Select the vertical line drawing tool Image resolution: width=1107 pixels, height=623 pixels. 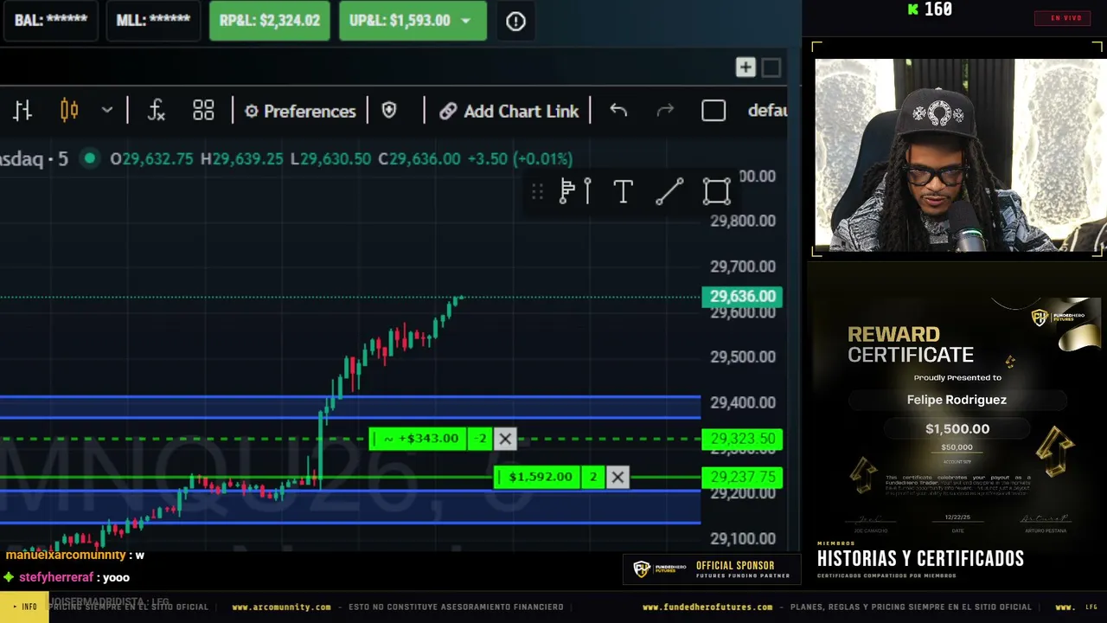587,191
